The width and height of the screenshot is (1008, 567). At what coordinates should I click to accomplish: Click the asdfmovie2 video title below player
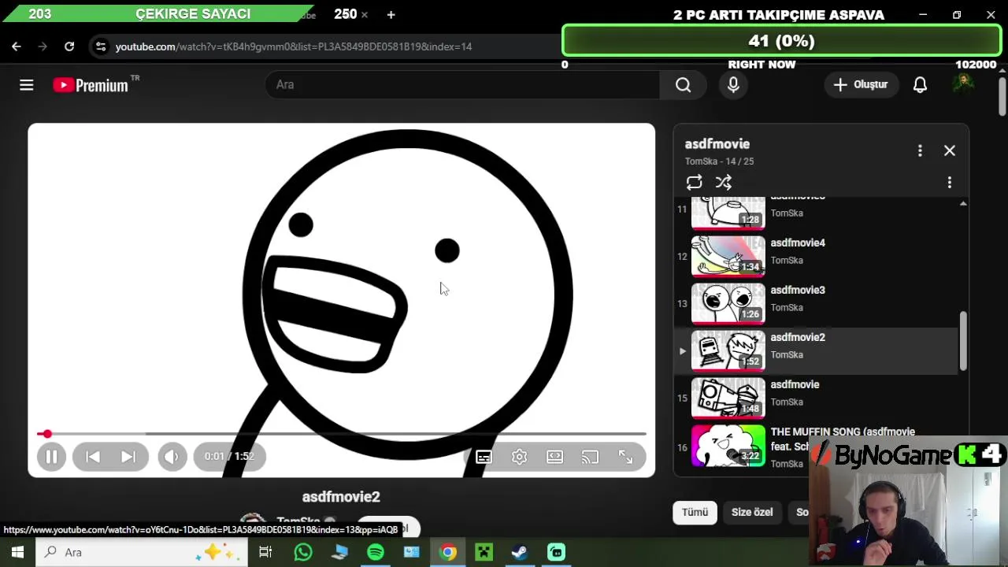(341, 497)
